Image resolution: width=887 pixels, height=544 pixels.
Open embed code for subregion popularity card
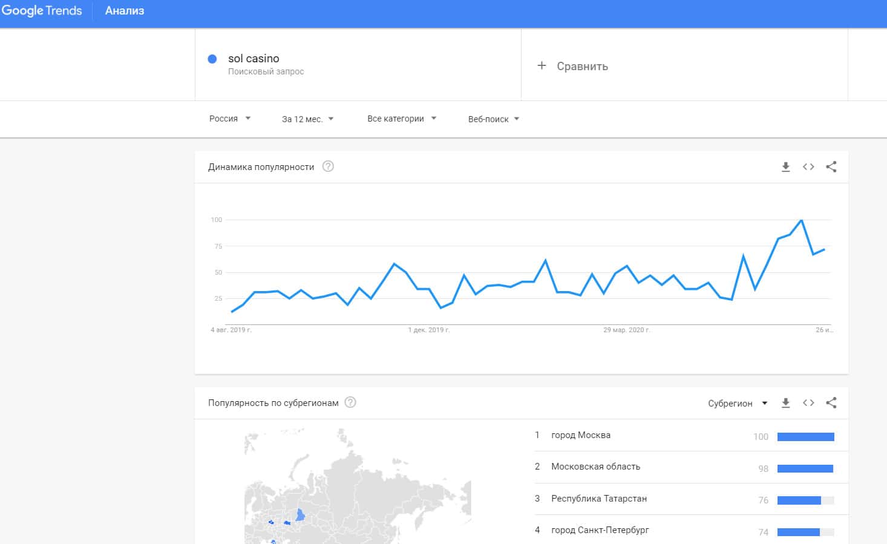(808, 403)
